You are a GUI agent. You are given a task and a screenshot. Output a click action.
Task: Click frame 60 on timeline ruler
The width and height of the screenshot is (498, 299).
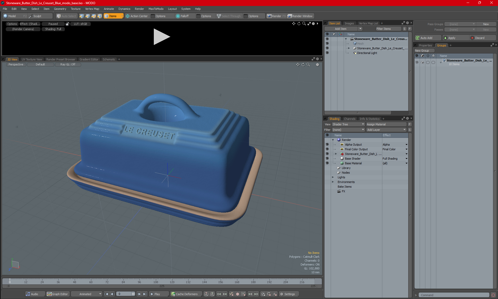pyautogui.click(x=91, y=282)
